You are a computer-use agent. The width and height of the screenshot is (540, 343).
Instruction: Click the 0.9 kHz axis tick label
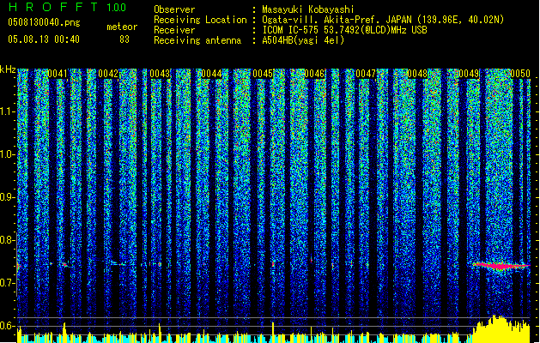tap(8, 197)
